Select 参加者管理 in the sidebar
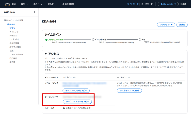Image resolution: width=191 pixels, height=115 pixels. coord(14,43)
